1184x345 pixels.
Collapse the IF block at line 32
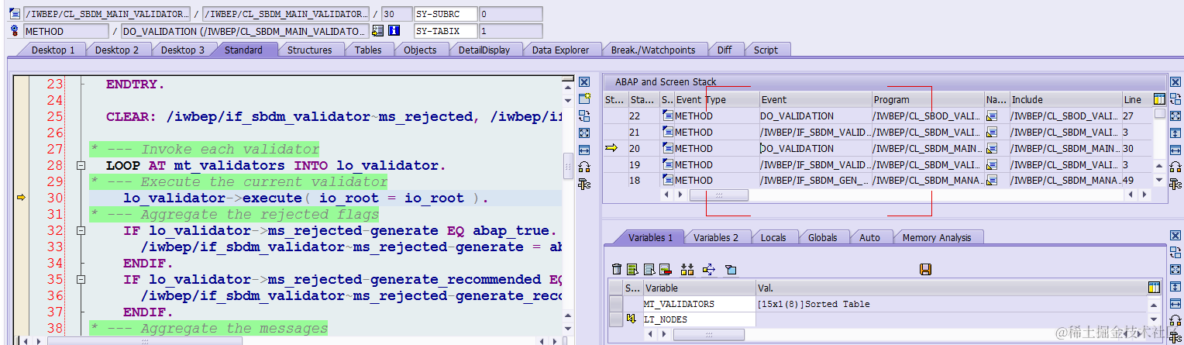(x=80, y=231)
